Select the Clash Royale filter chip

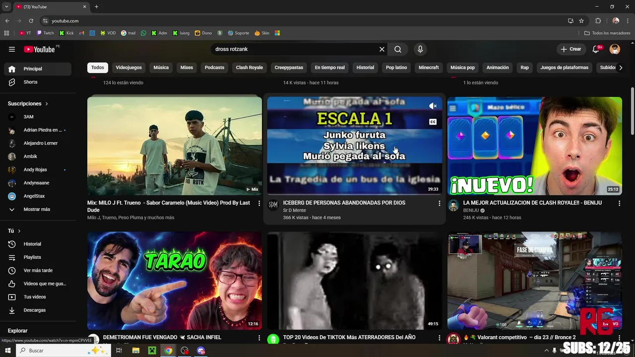(249, 67)
